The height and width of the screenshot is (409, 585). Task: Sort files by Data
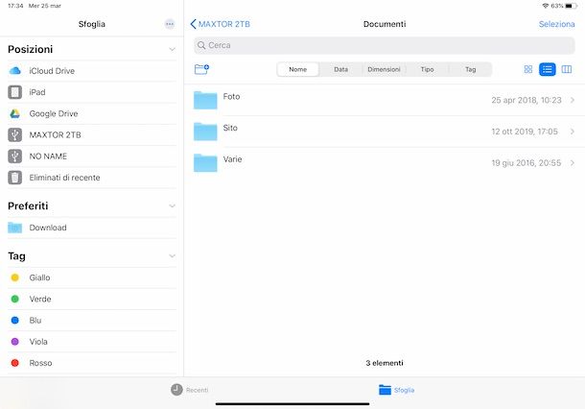pyautogui.click(x=341, y=69)
